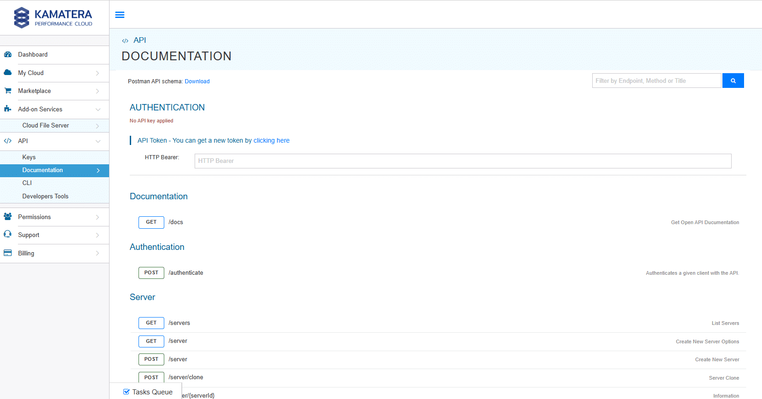Follow the 'clicking here' token link
Screen dimensions: 762x399
tap(271, 141)
